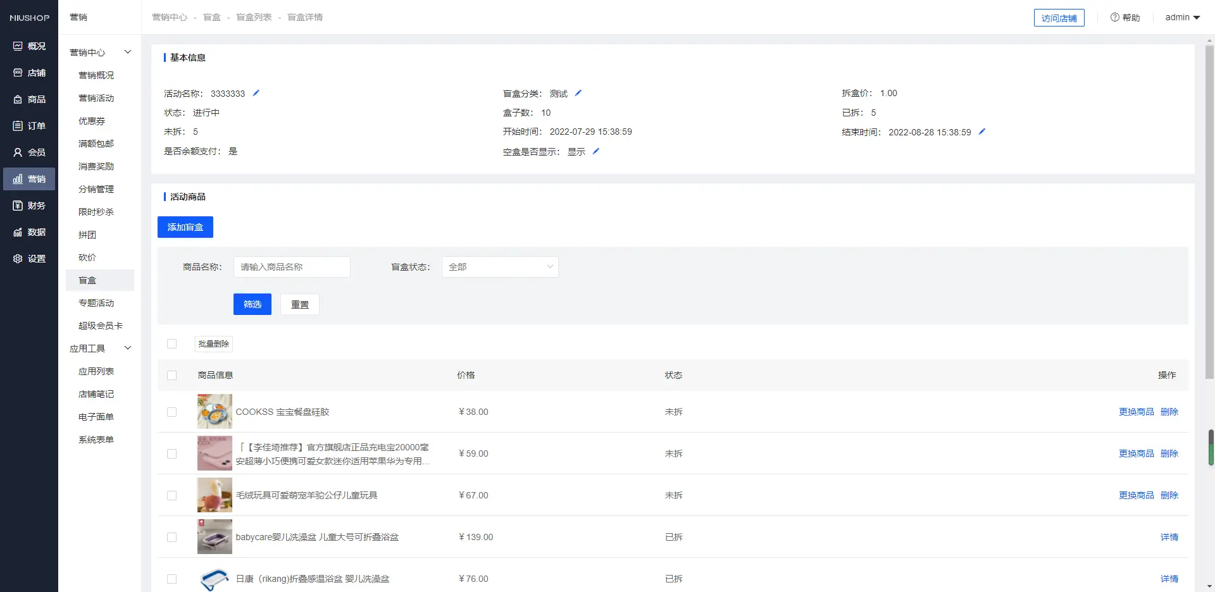Click the page's vertical scrollbar thumb
The width and height of the screenshot is (1215, 592).
click(1209, 209)
